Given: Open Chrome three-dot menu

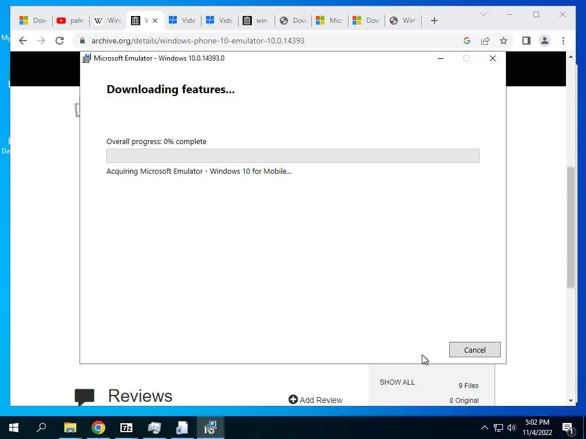Looking at the screenshot, I should (563, 41).
